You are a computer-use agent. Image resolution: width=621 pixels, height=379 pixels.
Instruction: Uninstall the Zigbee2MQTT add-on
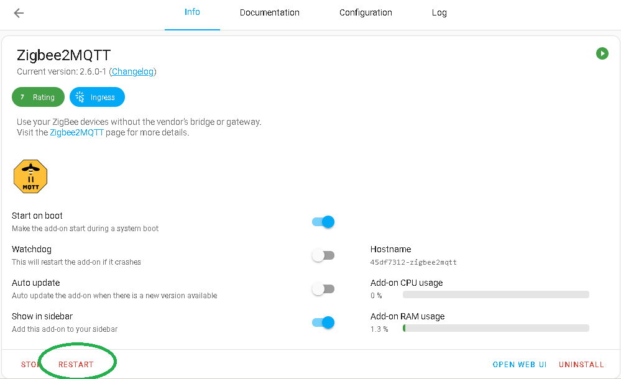point(581,365)
